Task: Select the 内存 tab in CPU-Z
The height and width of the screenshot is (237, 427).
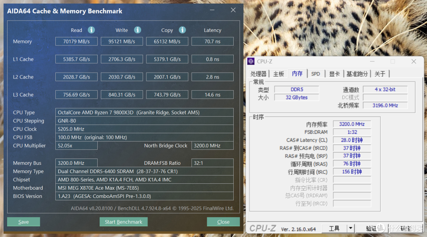Action: (x=297, y=74)
